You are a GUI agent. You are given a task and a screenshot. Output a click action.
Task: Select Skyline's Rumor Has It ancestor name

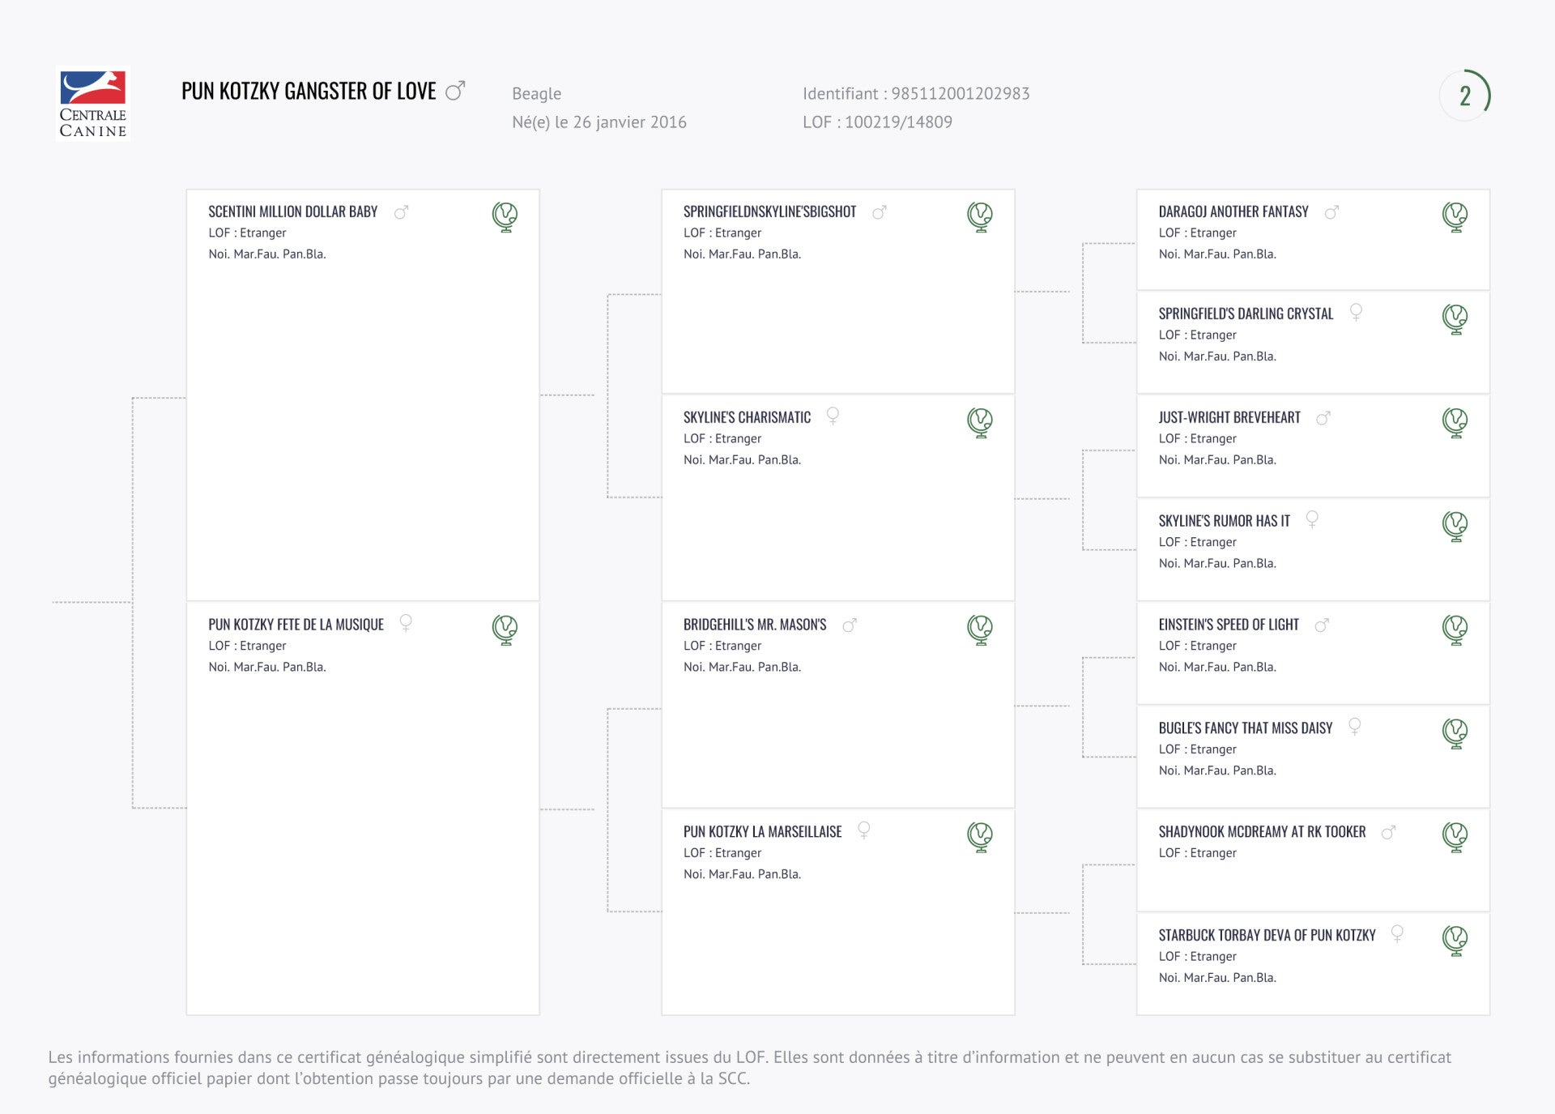pyautogui.click(x=1224, y=521)
